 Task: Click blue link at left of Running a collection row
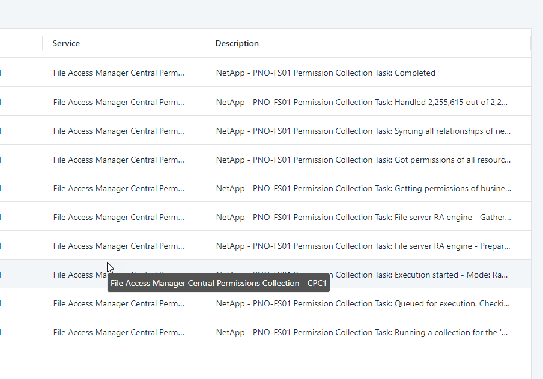(1, 332)
